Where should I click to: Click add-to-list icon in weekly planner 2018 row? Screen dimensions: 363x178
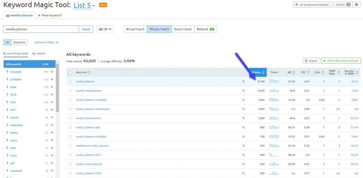[x=243, y=173]
